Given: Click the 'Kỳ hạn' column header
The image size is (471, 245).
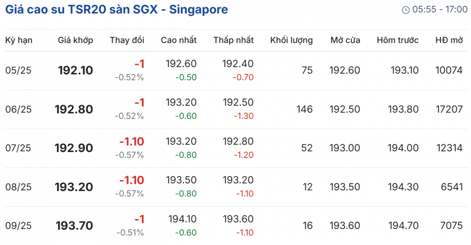Looking at the screenshot, I should [x=19, y=40].
